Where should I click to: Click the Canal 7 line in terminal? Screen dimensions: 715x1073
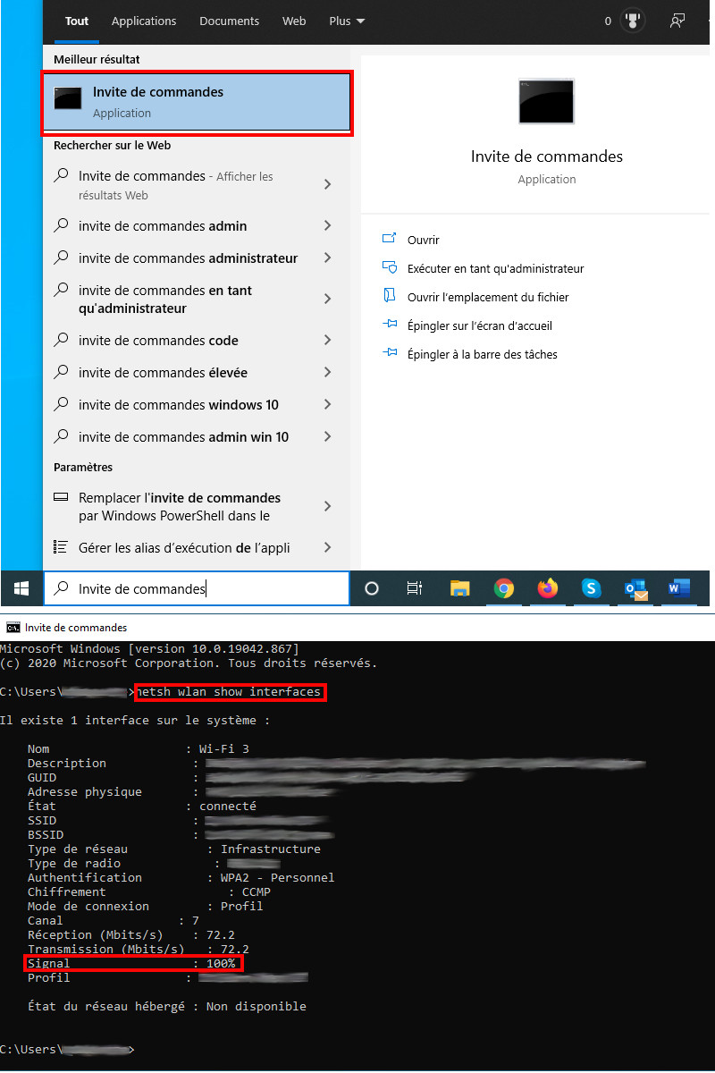click(x=114, y=920)
